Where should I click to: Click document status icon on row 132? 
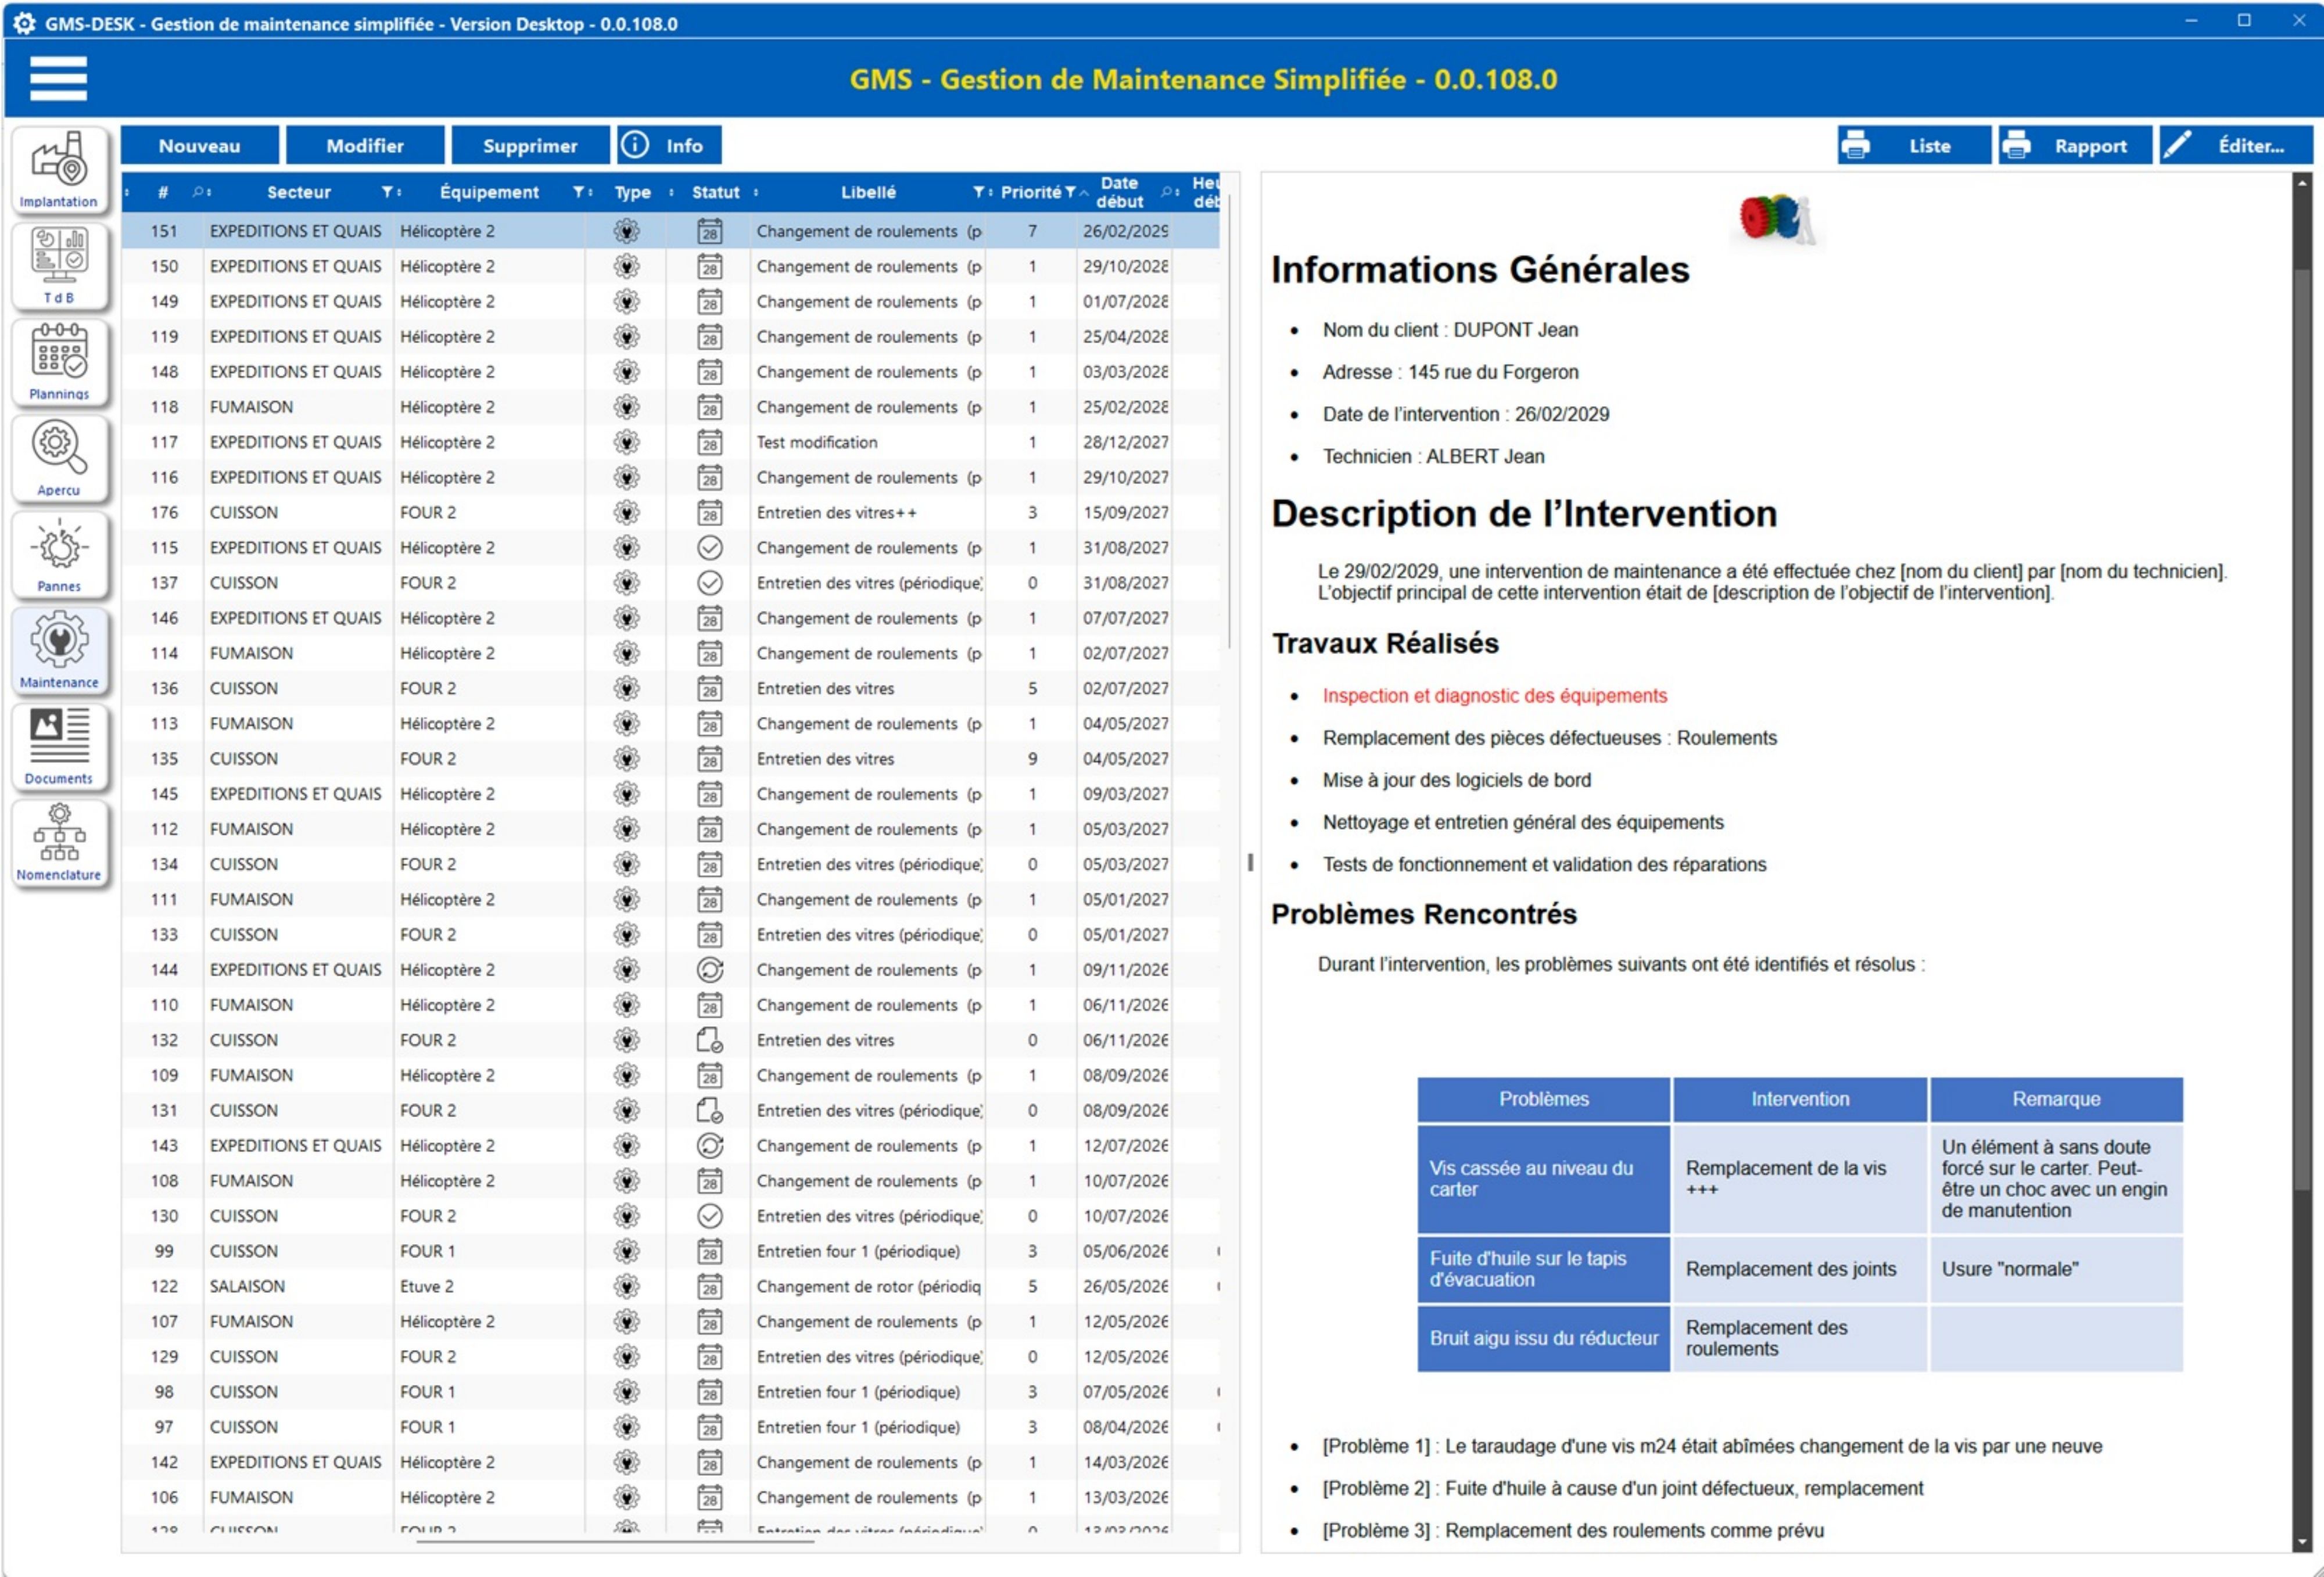(709, 1040)
